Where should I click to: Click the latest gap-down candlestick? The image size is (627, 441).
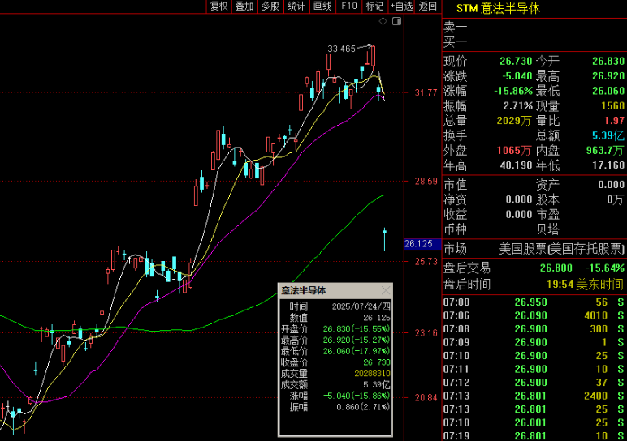(384, 238)
